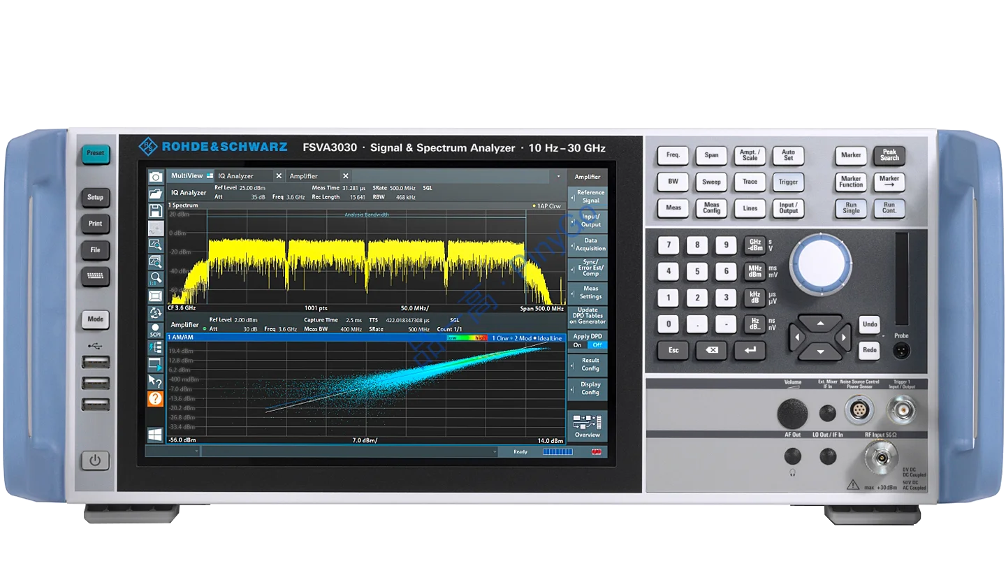
Task: Click the rotary knob
Action: click(x=821, y=264)
